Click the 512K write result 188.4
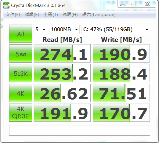The image size is (159, 143). [121, 73]
